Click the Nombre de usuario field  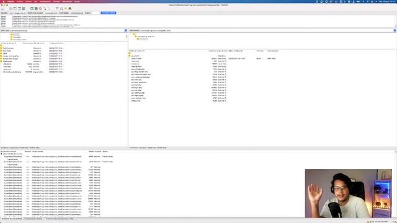[51, 13]
